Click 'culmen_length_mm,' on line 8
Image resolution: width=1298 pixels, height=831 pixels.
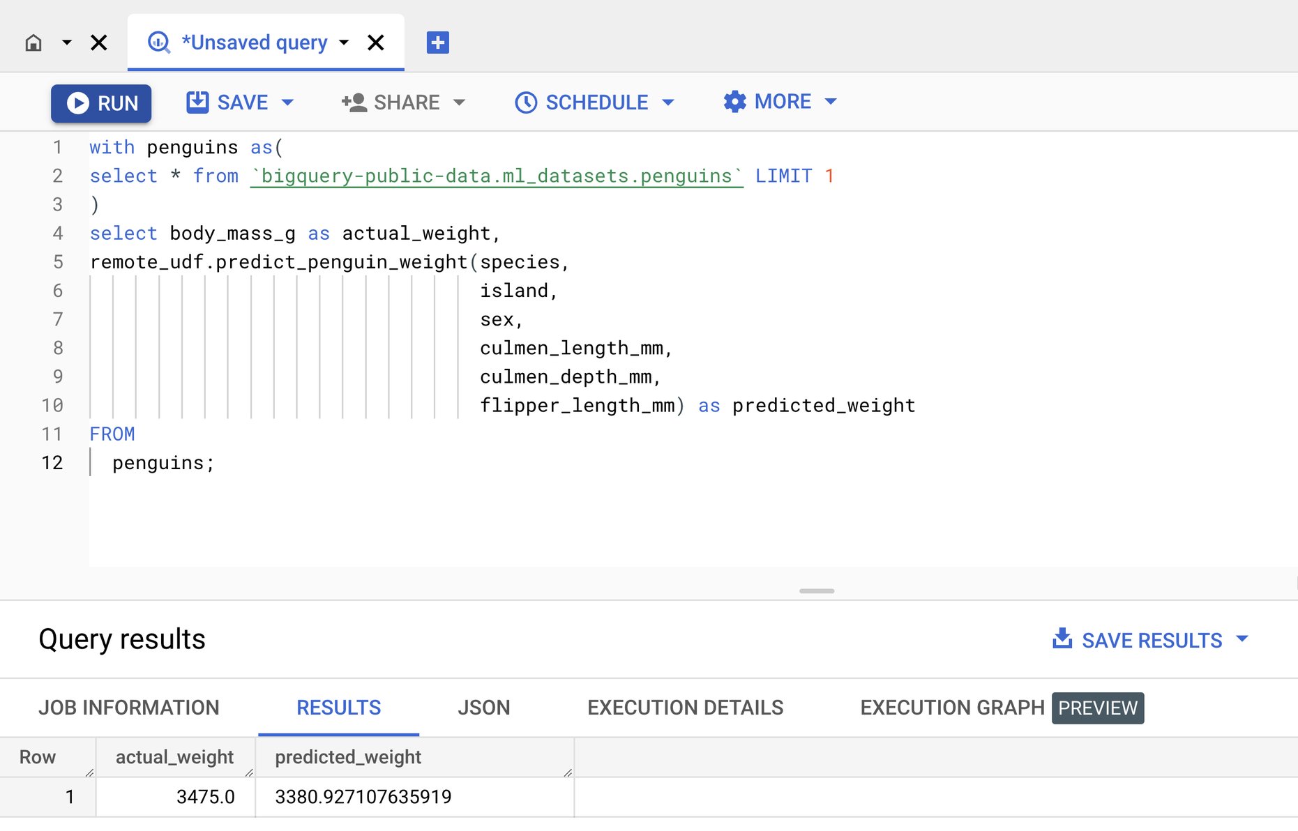pyautogui.click(x=576, y=348)
